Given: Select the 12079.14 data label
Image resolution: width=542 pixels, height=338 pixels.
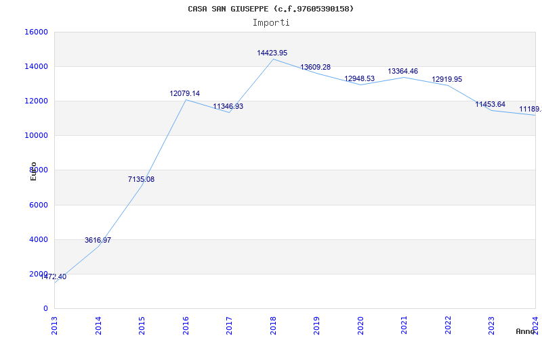Looking at the screenshot, I should pyautogui.click(x=184, y=93).
